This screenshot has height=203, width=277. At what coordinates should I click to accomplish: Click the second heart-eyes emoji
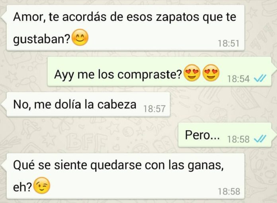[x=211, y=73]
